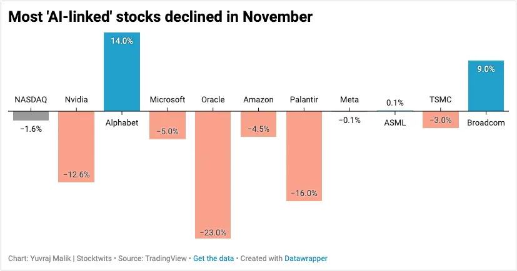Click the ASML label
Screen dimensions: 517x271
click(x=394, y=122)
